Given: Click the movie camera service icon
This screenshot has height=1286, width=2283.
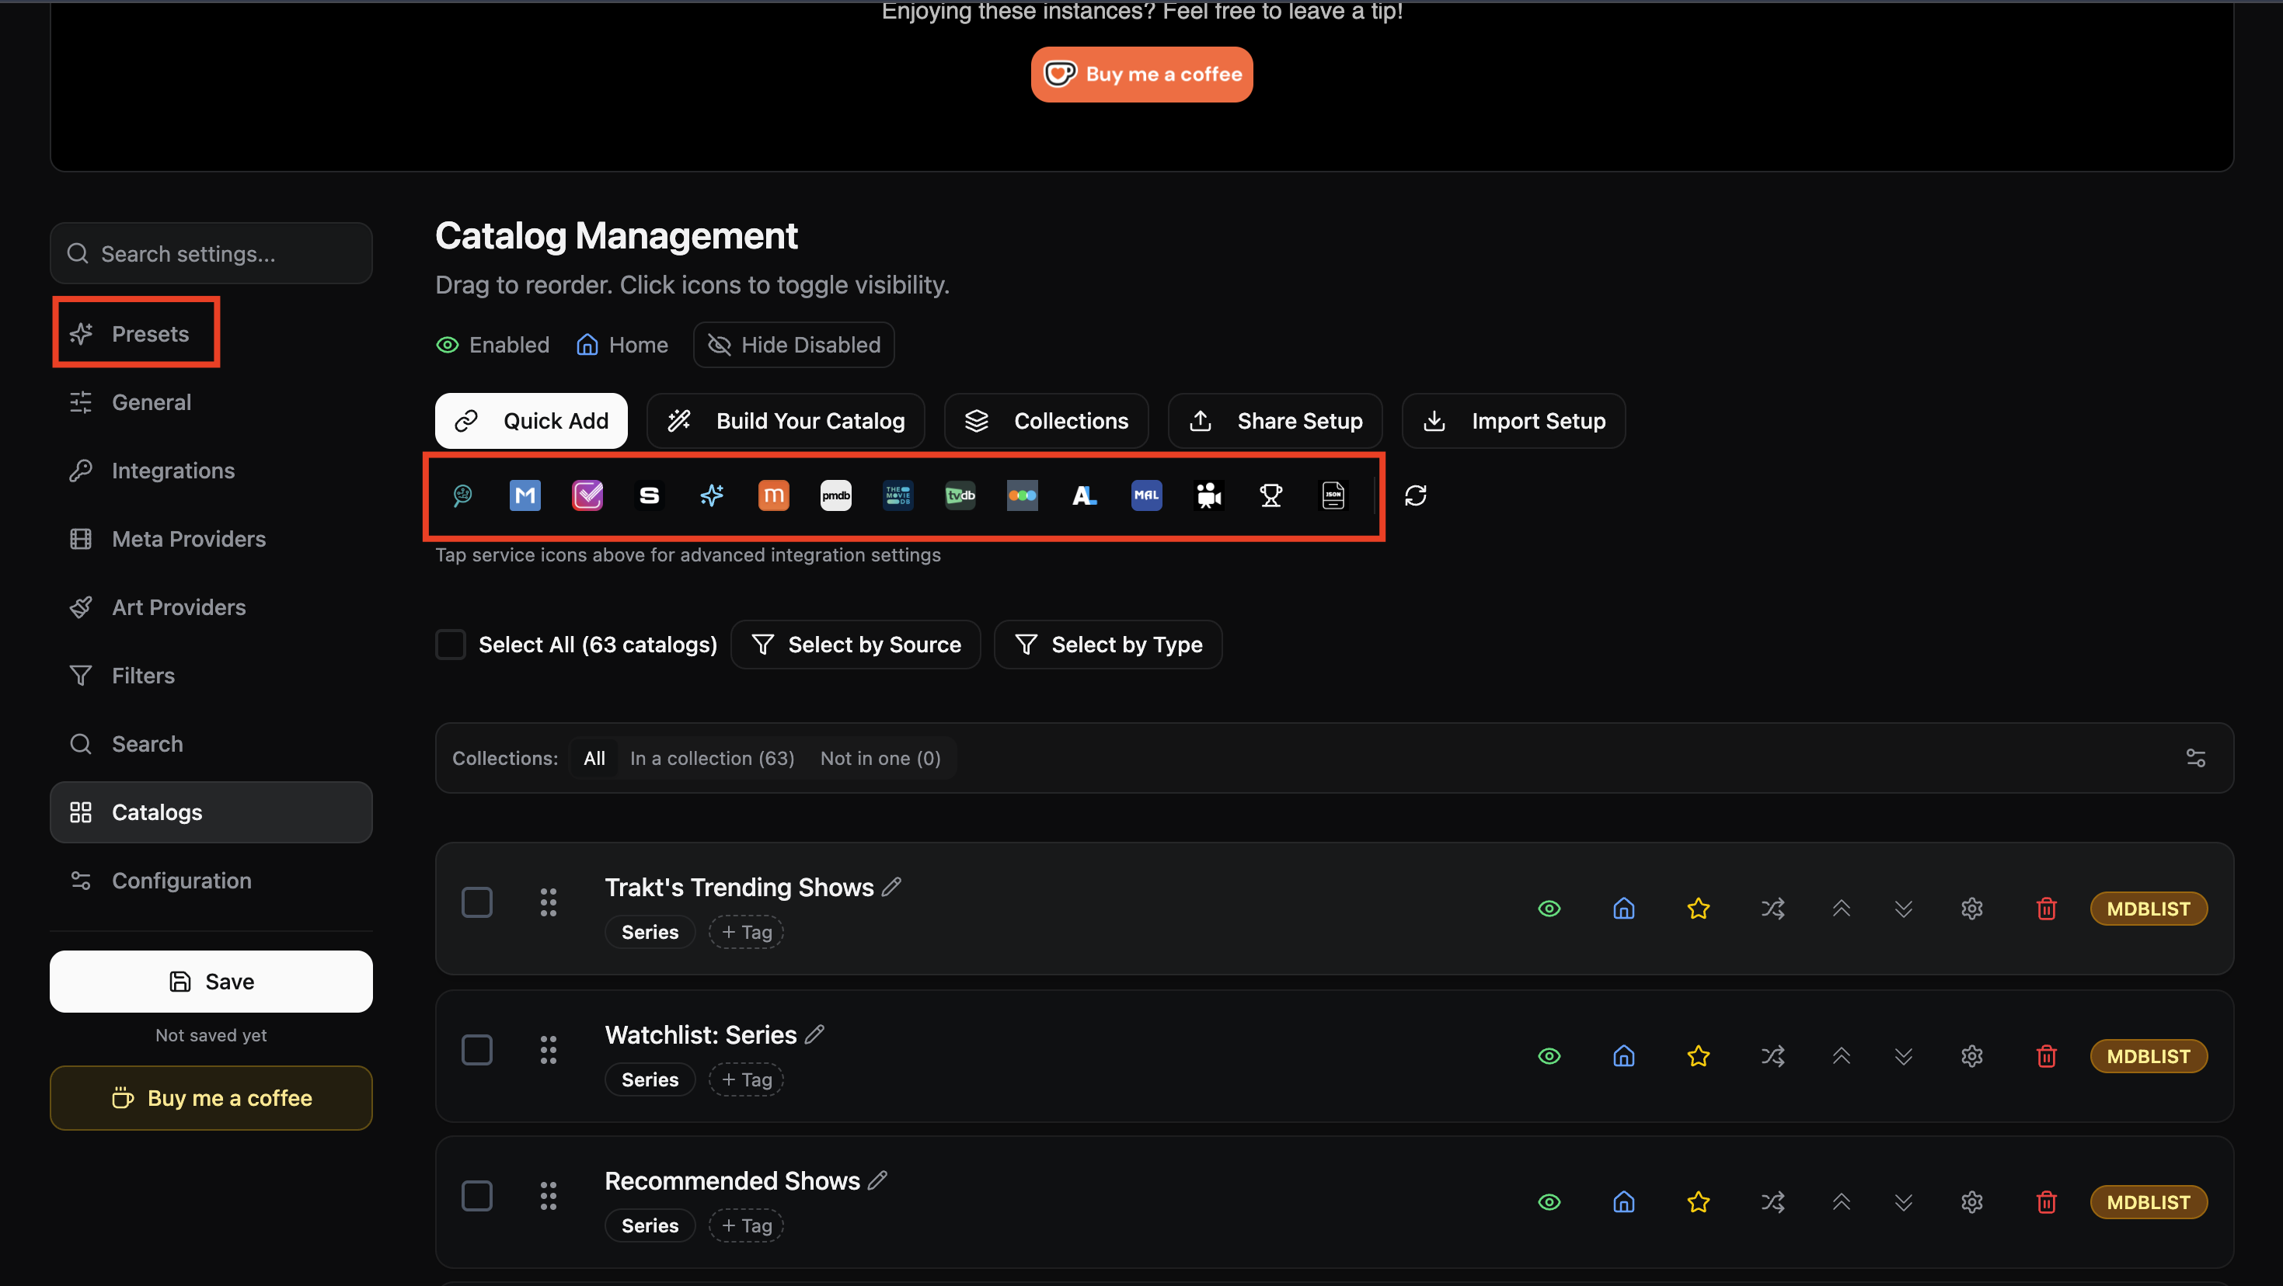Looking at the screenshot, I should (1209, 495).
